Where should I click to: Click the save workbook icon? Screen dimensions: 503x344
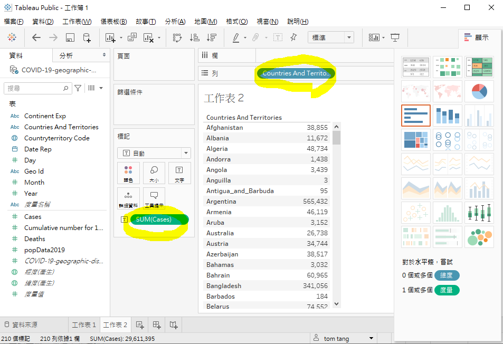70,37
